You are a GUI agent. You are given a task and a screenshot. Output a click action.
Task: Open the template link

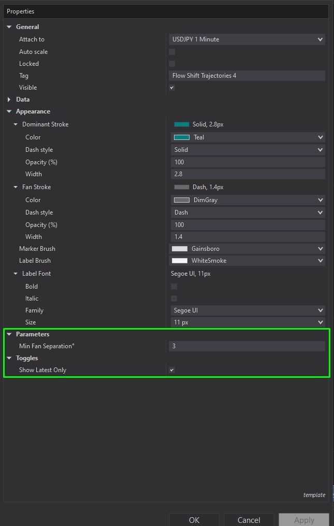(314, 495)
